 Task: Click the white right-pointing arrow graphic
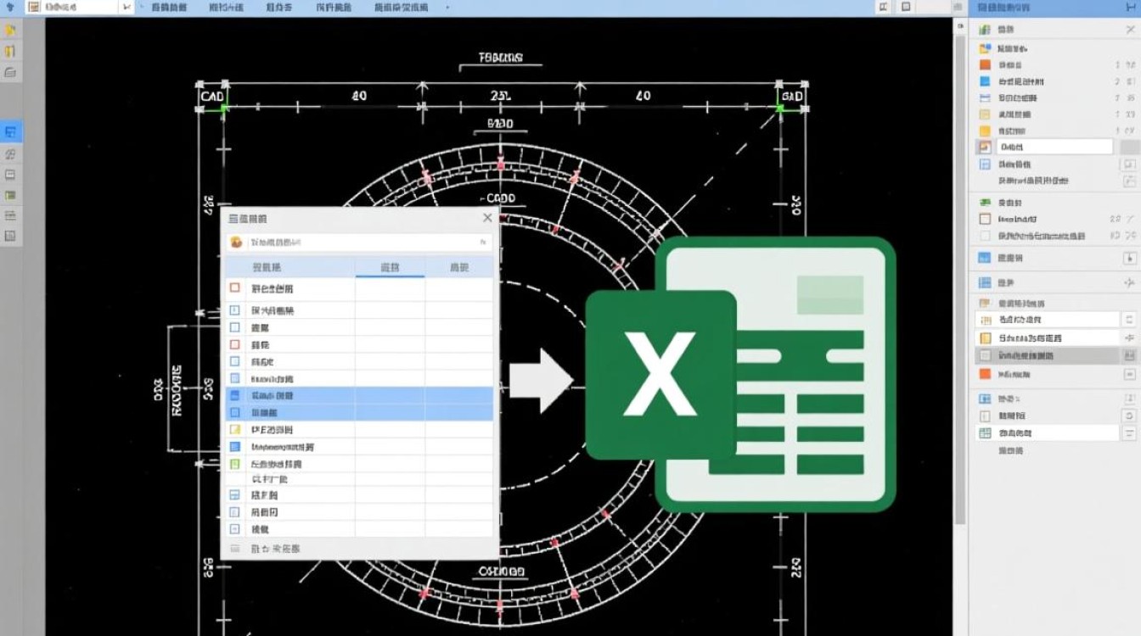pyautogui.click(x=542, y=381)
